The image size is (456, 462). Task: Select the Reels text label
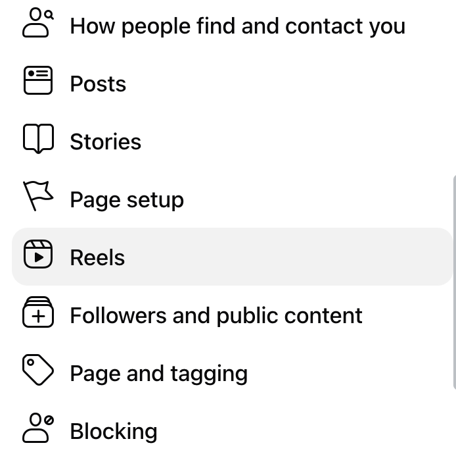(97, 258)
